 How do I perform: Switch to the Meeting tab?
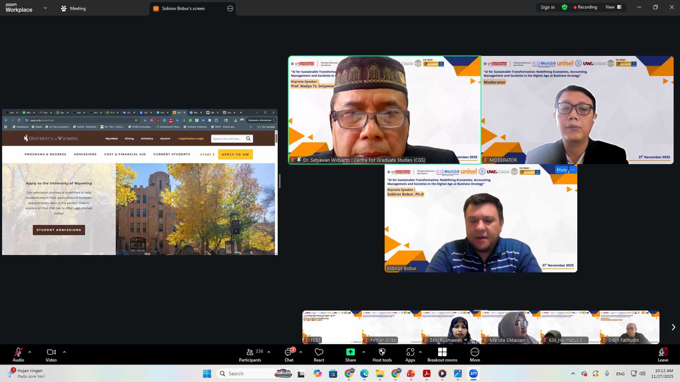click(73, 8)
